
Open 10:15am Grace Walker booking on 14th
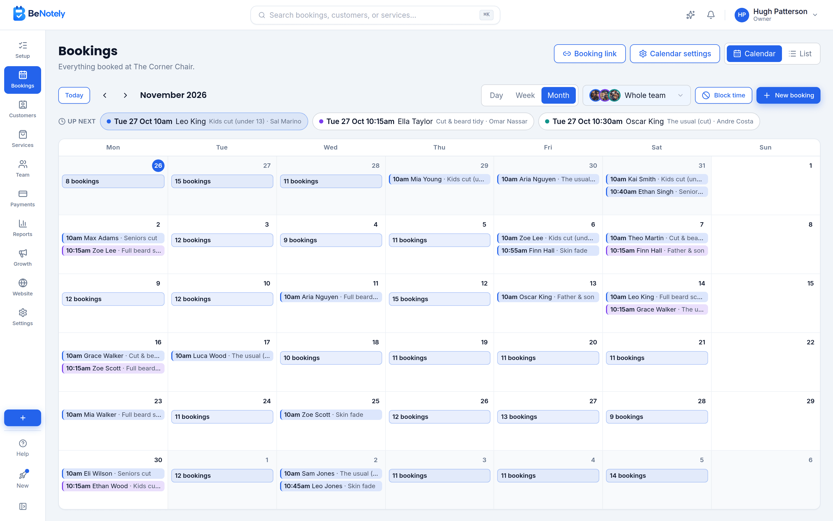(657, 309)
